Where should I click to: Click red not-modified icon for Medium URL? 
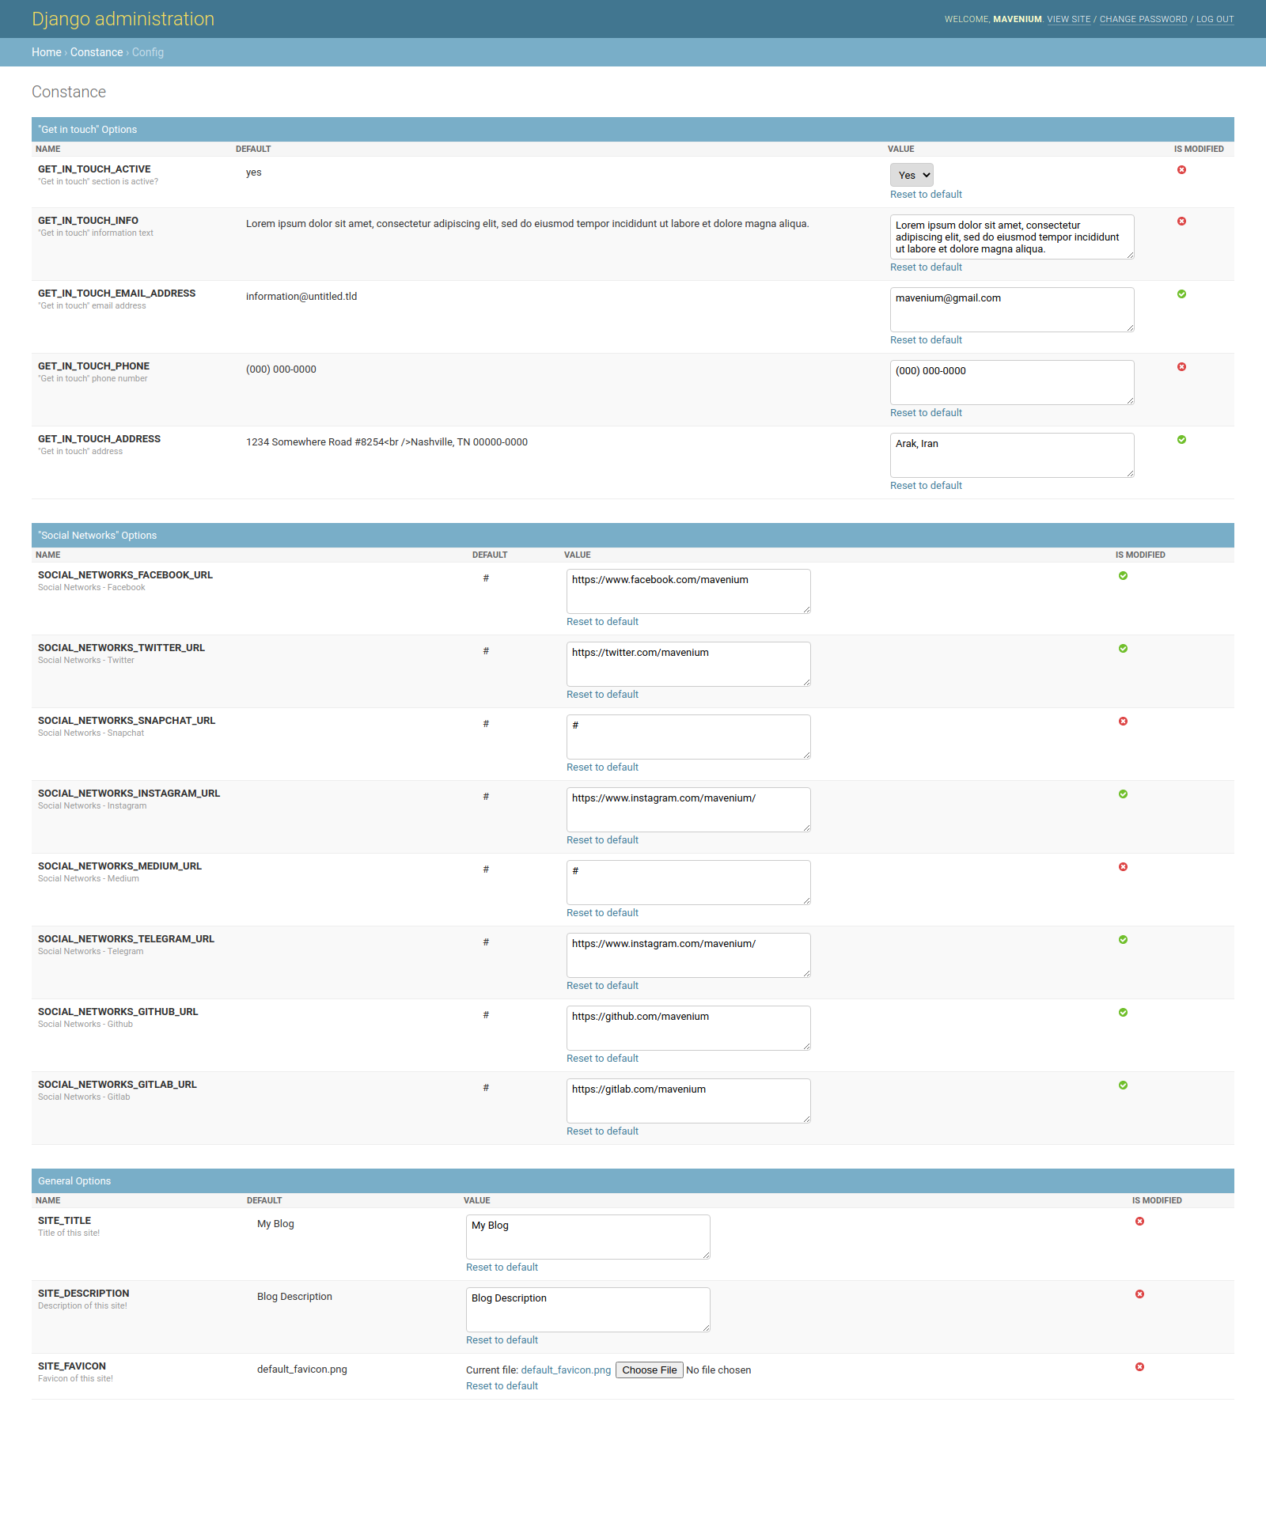1123,867
